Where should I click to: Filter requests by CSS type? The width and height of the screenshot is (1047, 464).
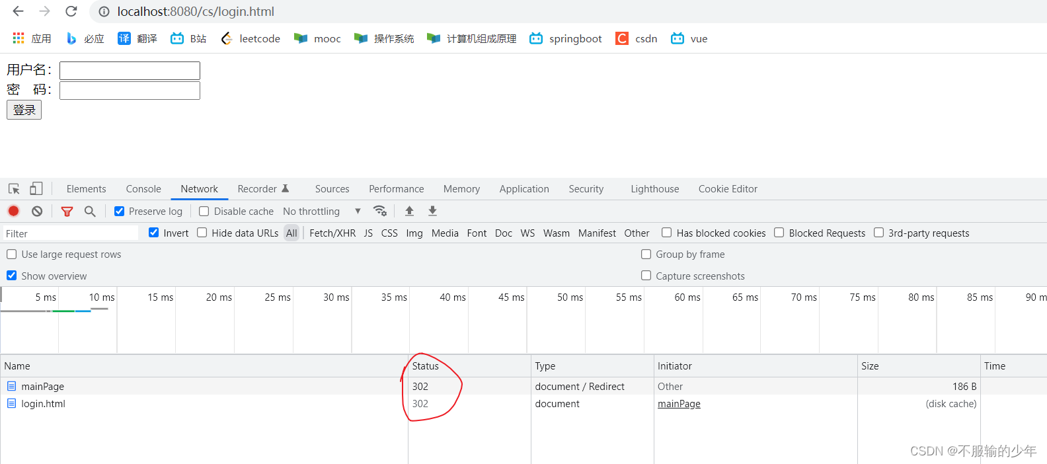tap(389, 233)
